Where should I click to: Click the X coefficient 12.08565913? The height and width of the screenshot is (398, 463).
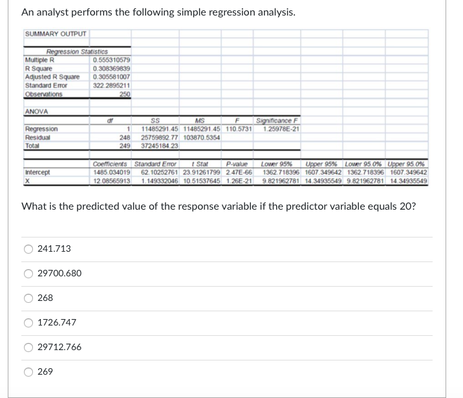click(x=112, y=181)
